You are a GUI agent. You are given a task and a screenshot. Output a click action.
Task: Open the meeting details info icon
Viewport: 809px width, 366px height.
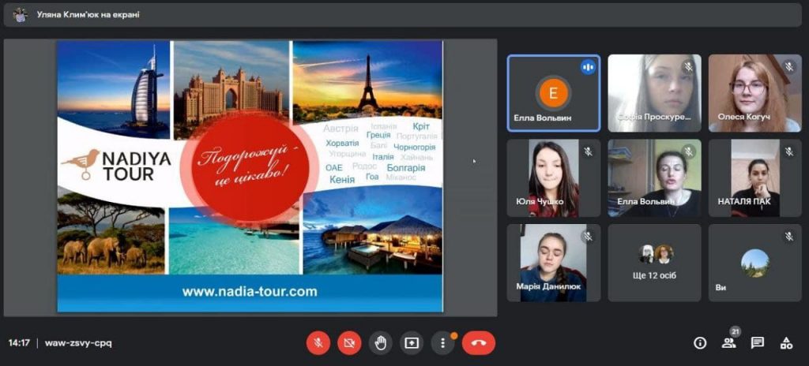coord(700,343)
